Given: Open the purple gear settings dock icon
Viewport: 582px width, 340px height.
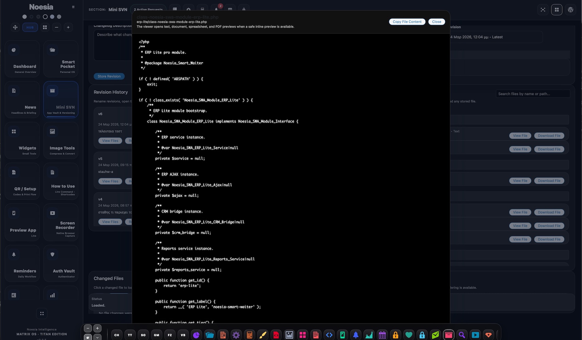Looking at the screenshot, I should pyautogui.click(x=236, y=335).
